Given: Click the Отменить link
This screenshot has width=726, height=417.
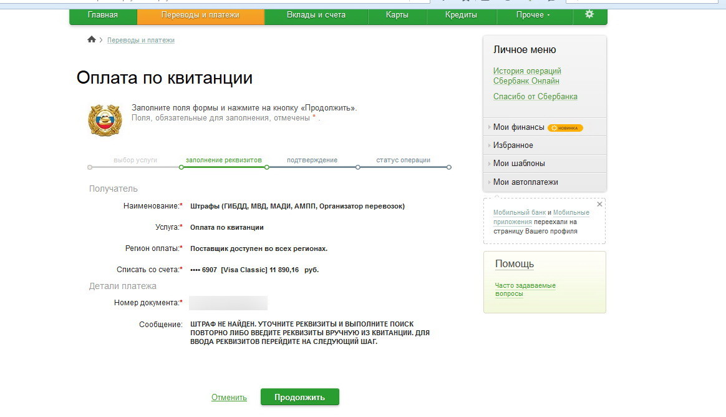Looking at the screenshot, I should coord(229,397).
